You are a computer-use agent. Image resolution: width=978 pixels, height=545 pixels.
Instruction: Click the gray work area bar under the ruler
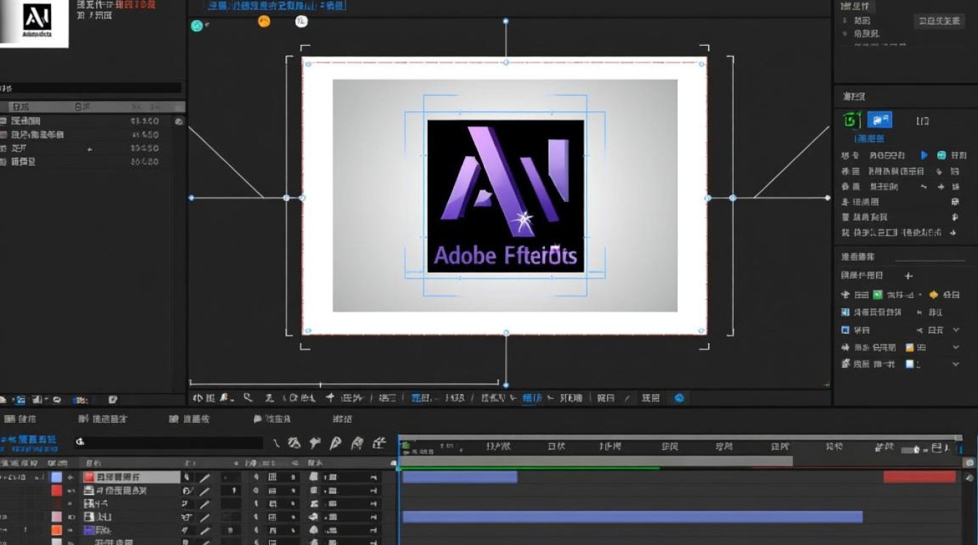597,461
